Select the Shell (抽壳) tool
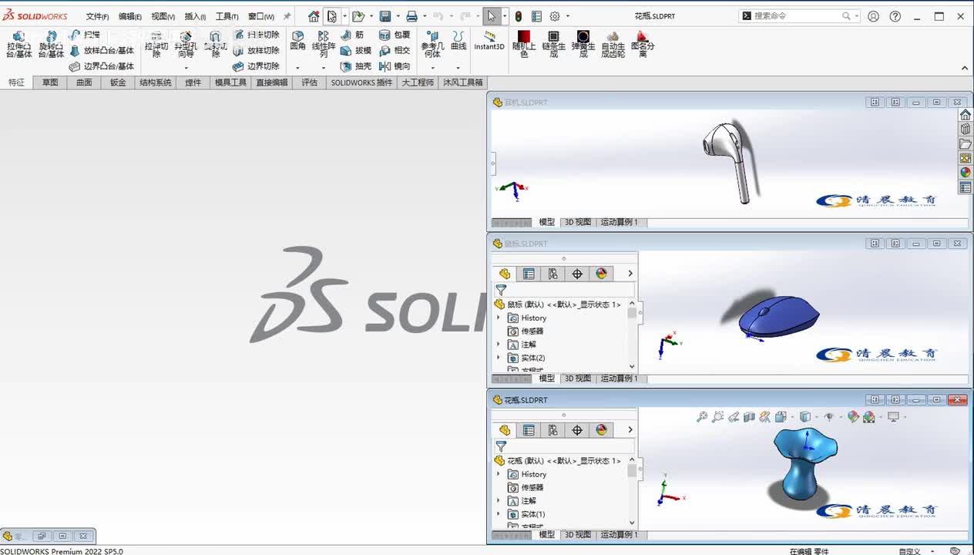This screenshot has width=974, height=555. coord(356,66)
